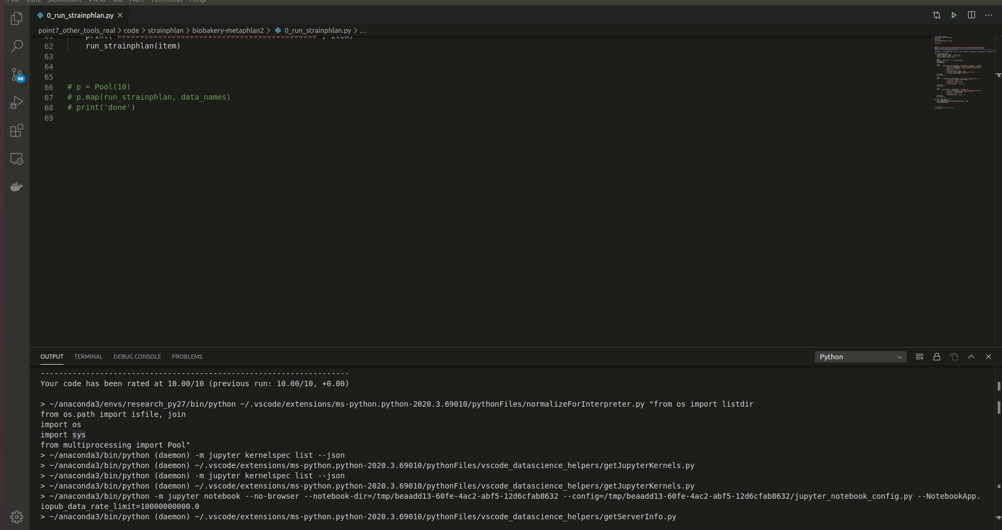Open the Extensions view
1002x530 pixels.
tap(16, 130)
